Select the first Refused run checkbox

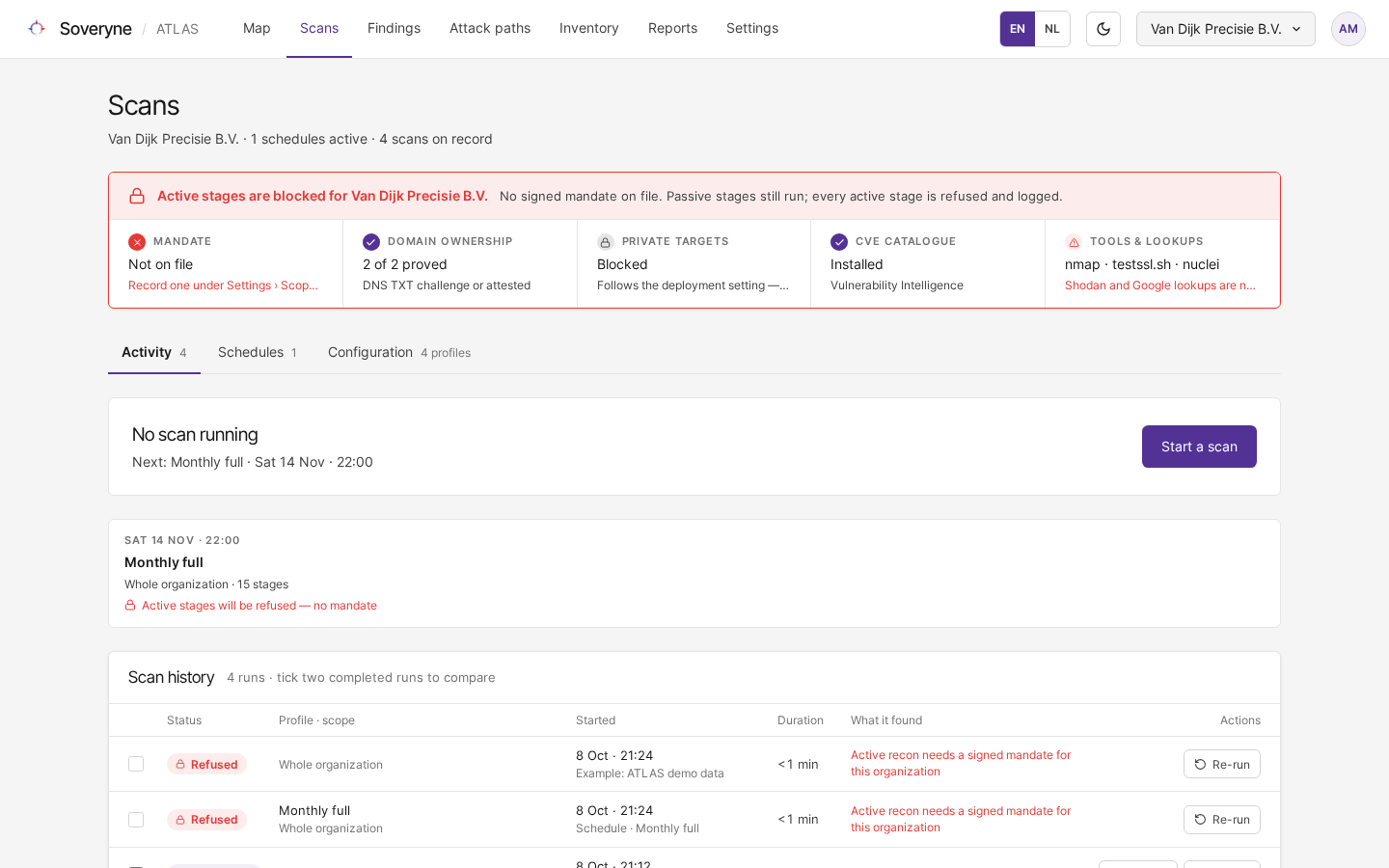click(x=136, y=764)
